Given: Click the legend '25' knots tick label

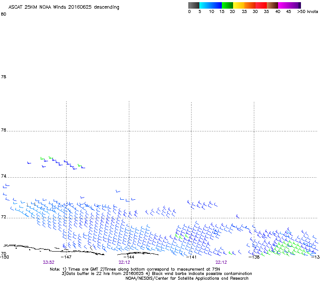Looking at the screenshot, I should tap(244, 12).
